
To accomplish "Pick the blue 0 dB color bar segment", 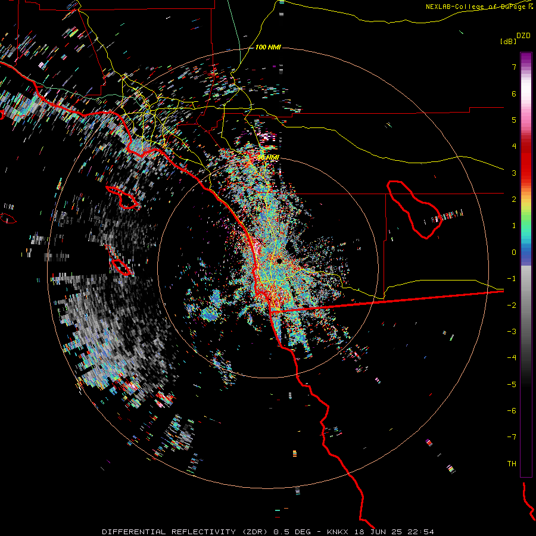I will (526, 253).
